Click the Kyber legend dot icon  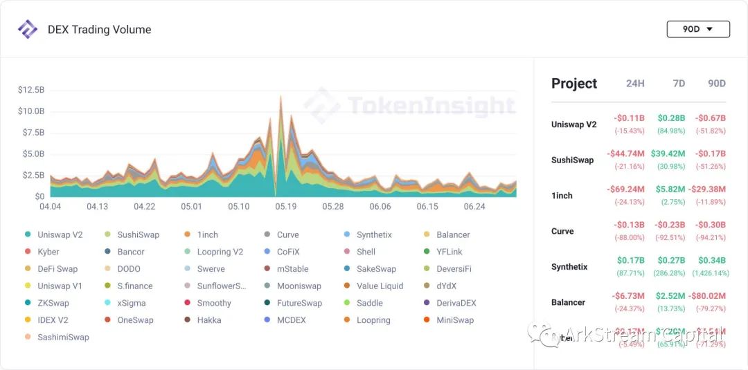coord(28,252)
